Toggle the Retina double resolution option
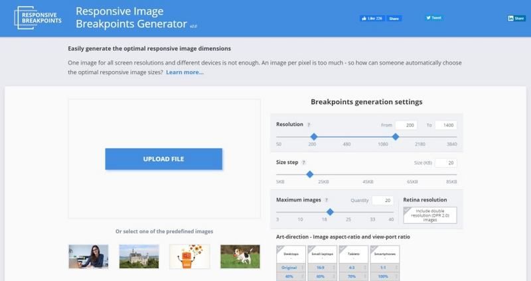 tap(429, 215)
